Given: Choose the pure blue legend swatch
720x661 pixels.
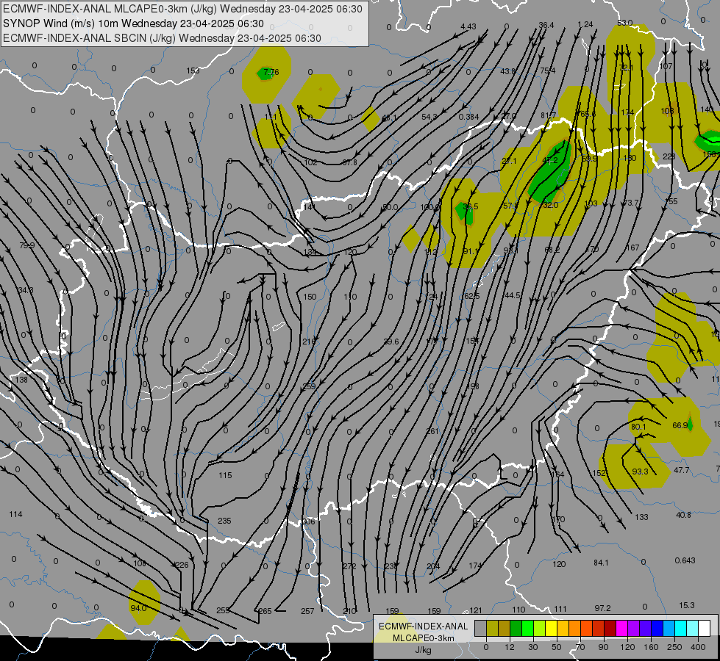Looking at the screenshot, I should 657,629.
